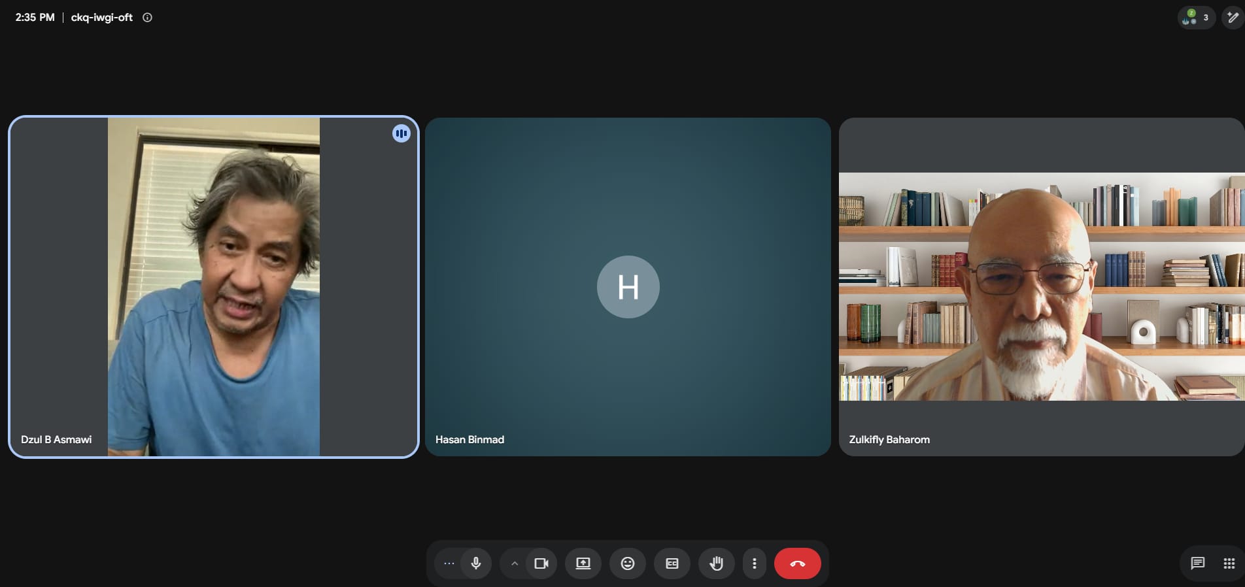Screen dimensions: 1245x587
Task: Click the Dzul B Asmawi name label
Action: click(56, 439)
